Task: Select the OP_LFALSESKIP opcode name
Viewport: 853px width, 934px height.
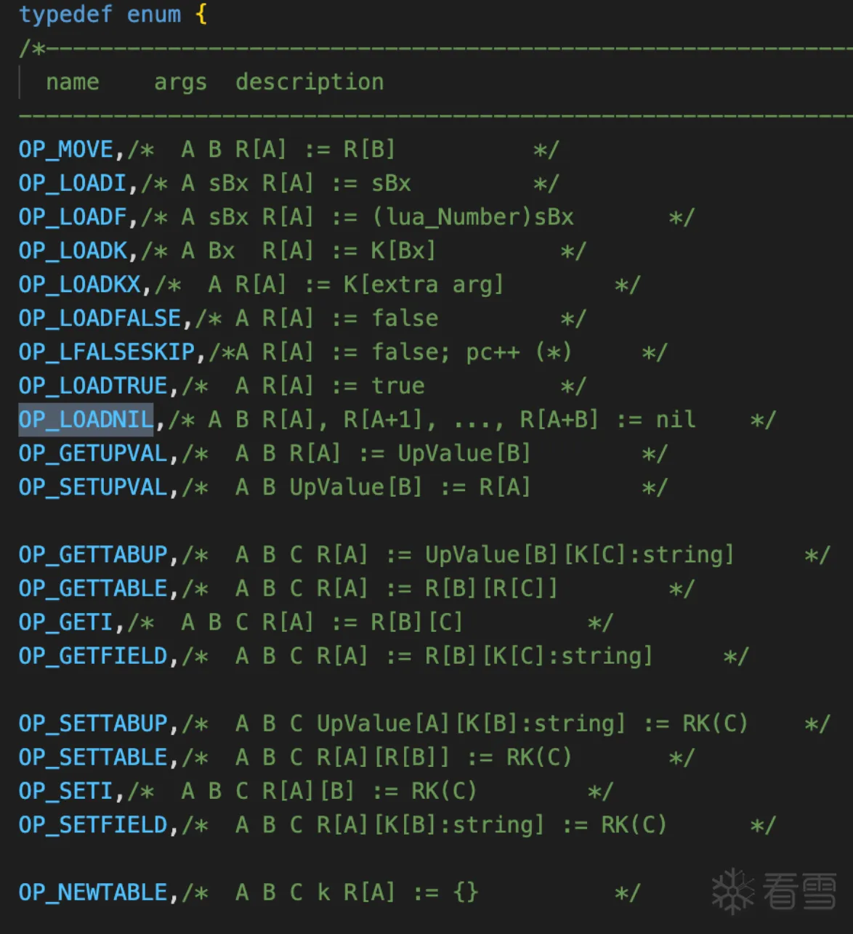Action: (107, 352)
